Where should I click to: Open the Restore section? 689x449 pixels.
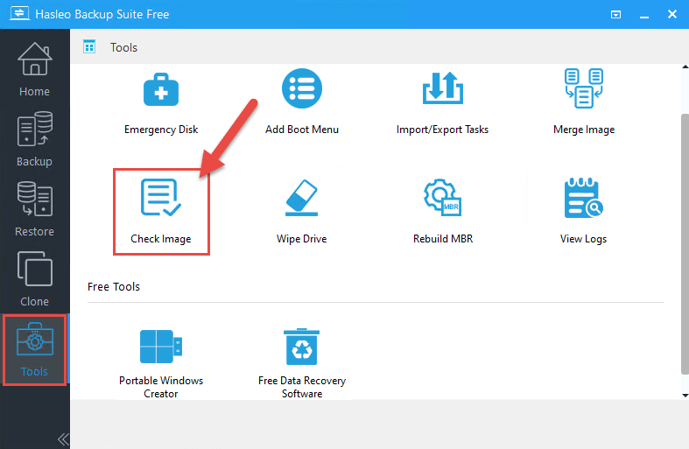[34, 210]
